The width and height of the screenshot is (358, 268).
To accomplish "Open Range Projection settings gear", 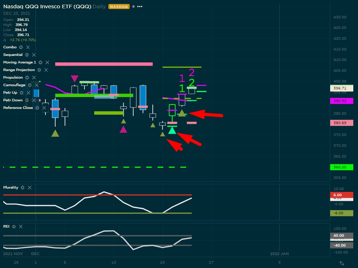I will tap(39, 70).
